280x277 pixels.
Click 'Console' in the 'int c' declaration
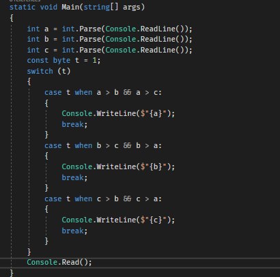[121, 50]
